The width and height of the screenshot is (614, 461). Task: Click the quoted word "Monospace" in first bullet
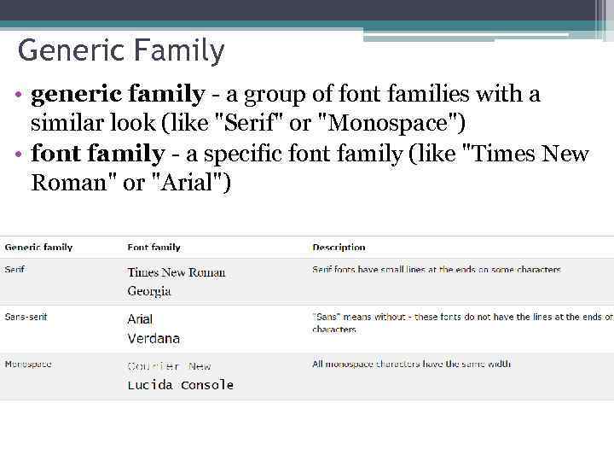point(388,123)
